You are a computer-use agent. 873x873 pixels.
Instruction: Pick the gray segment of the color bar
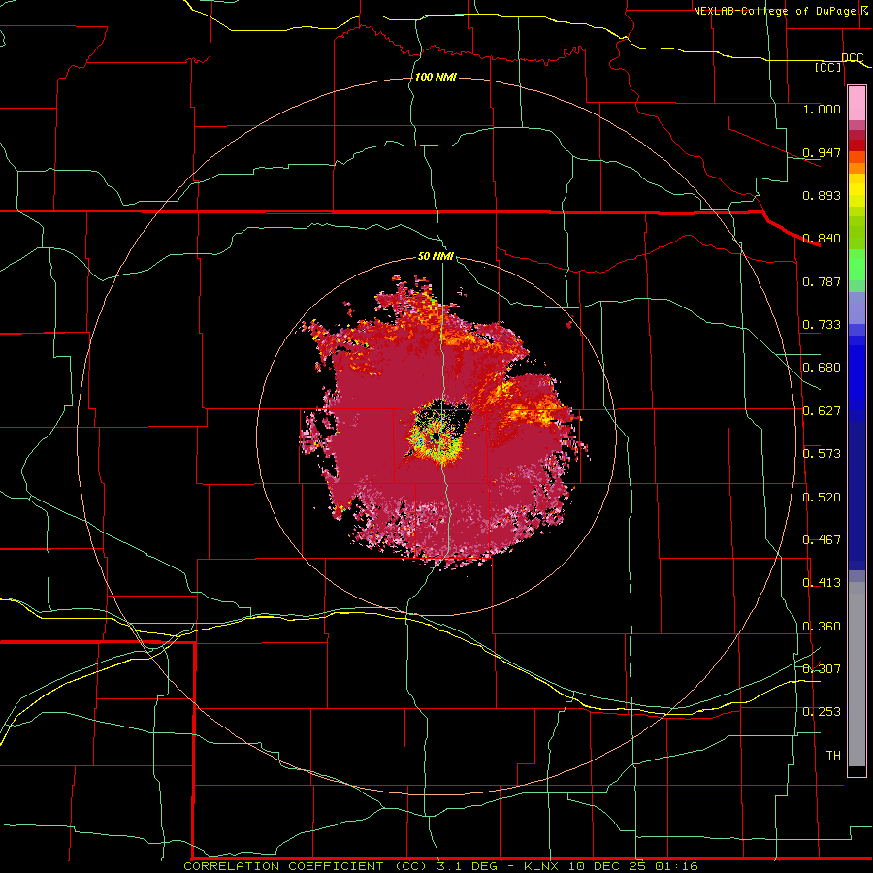tap(857, 674)
